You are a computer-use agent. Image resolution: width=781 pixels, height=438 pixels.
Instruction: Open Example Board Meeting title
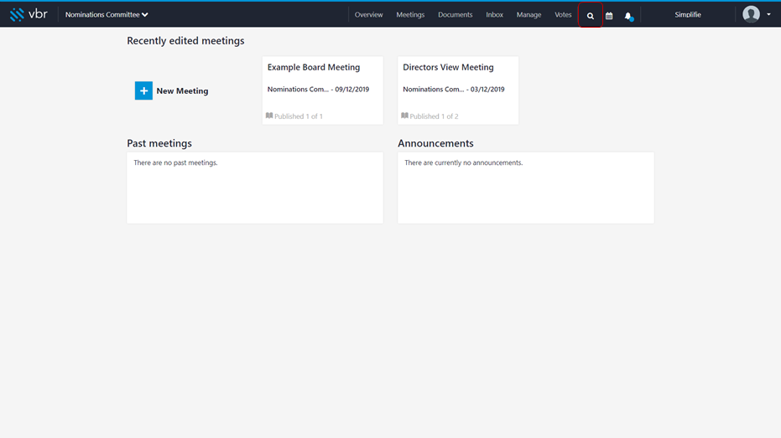pyautogui.click(x=314, y=67)
